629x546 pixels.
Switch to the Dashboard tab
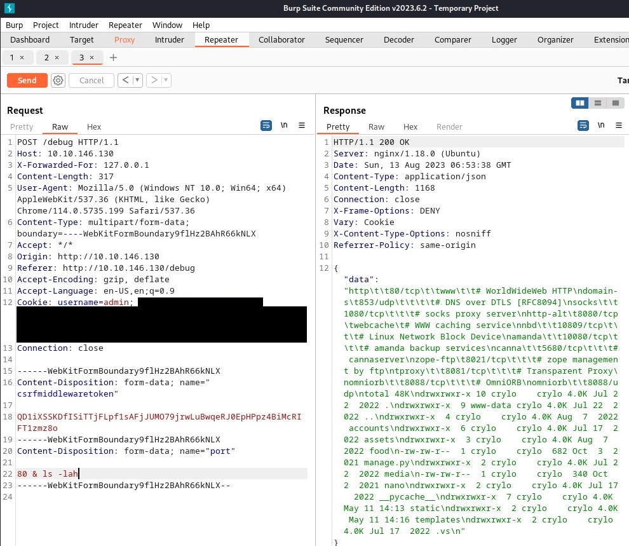tap(30, 39)
